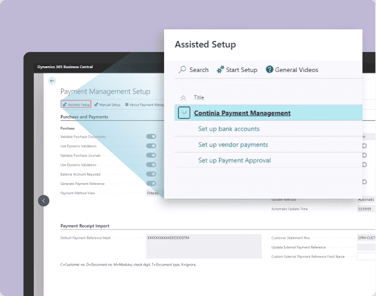This screenshot has height=296, width=376.
Task: Toggle Balance Account Required switch
Action: click(x=151, y=174)
